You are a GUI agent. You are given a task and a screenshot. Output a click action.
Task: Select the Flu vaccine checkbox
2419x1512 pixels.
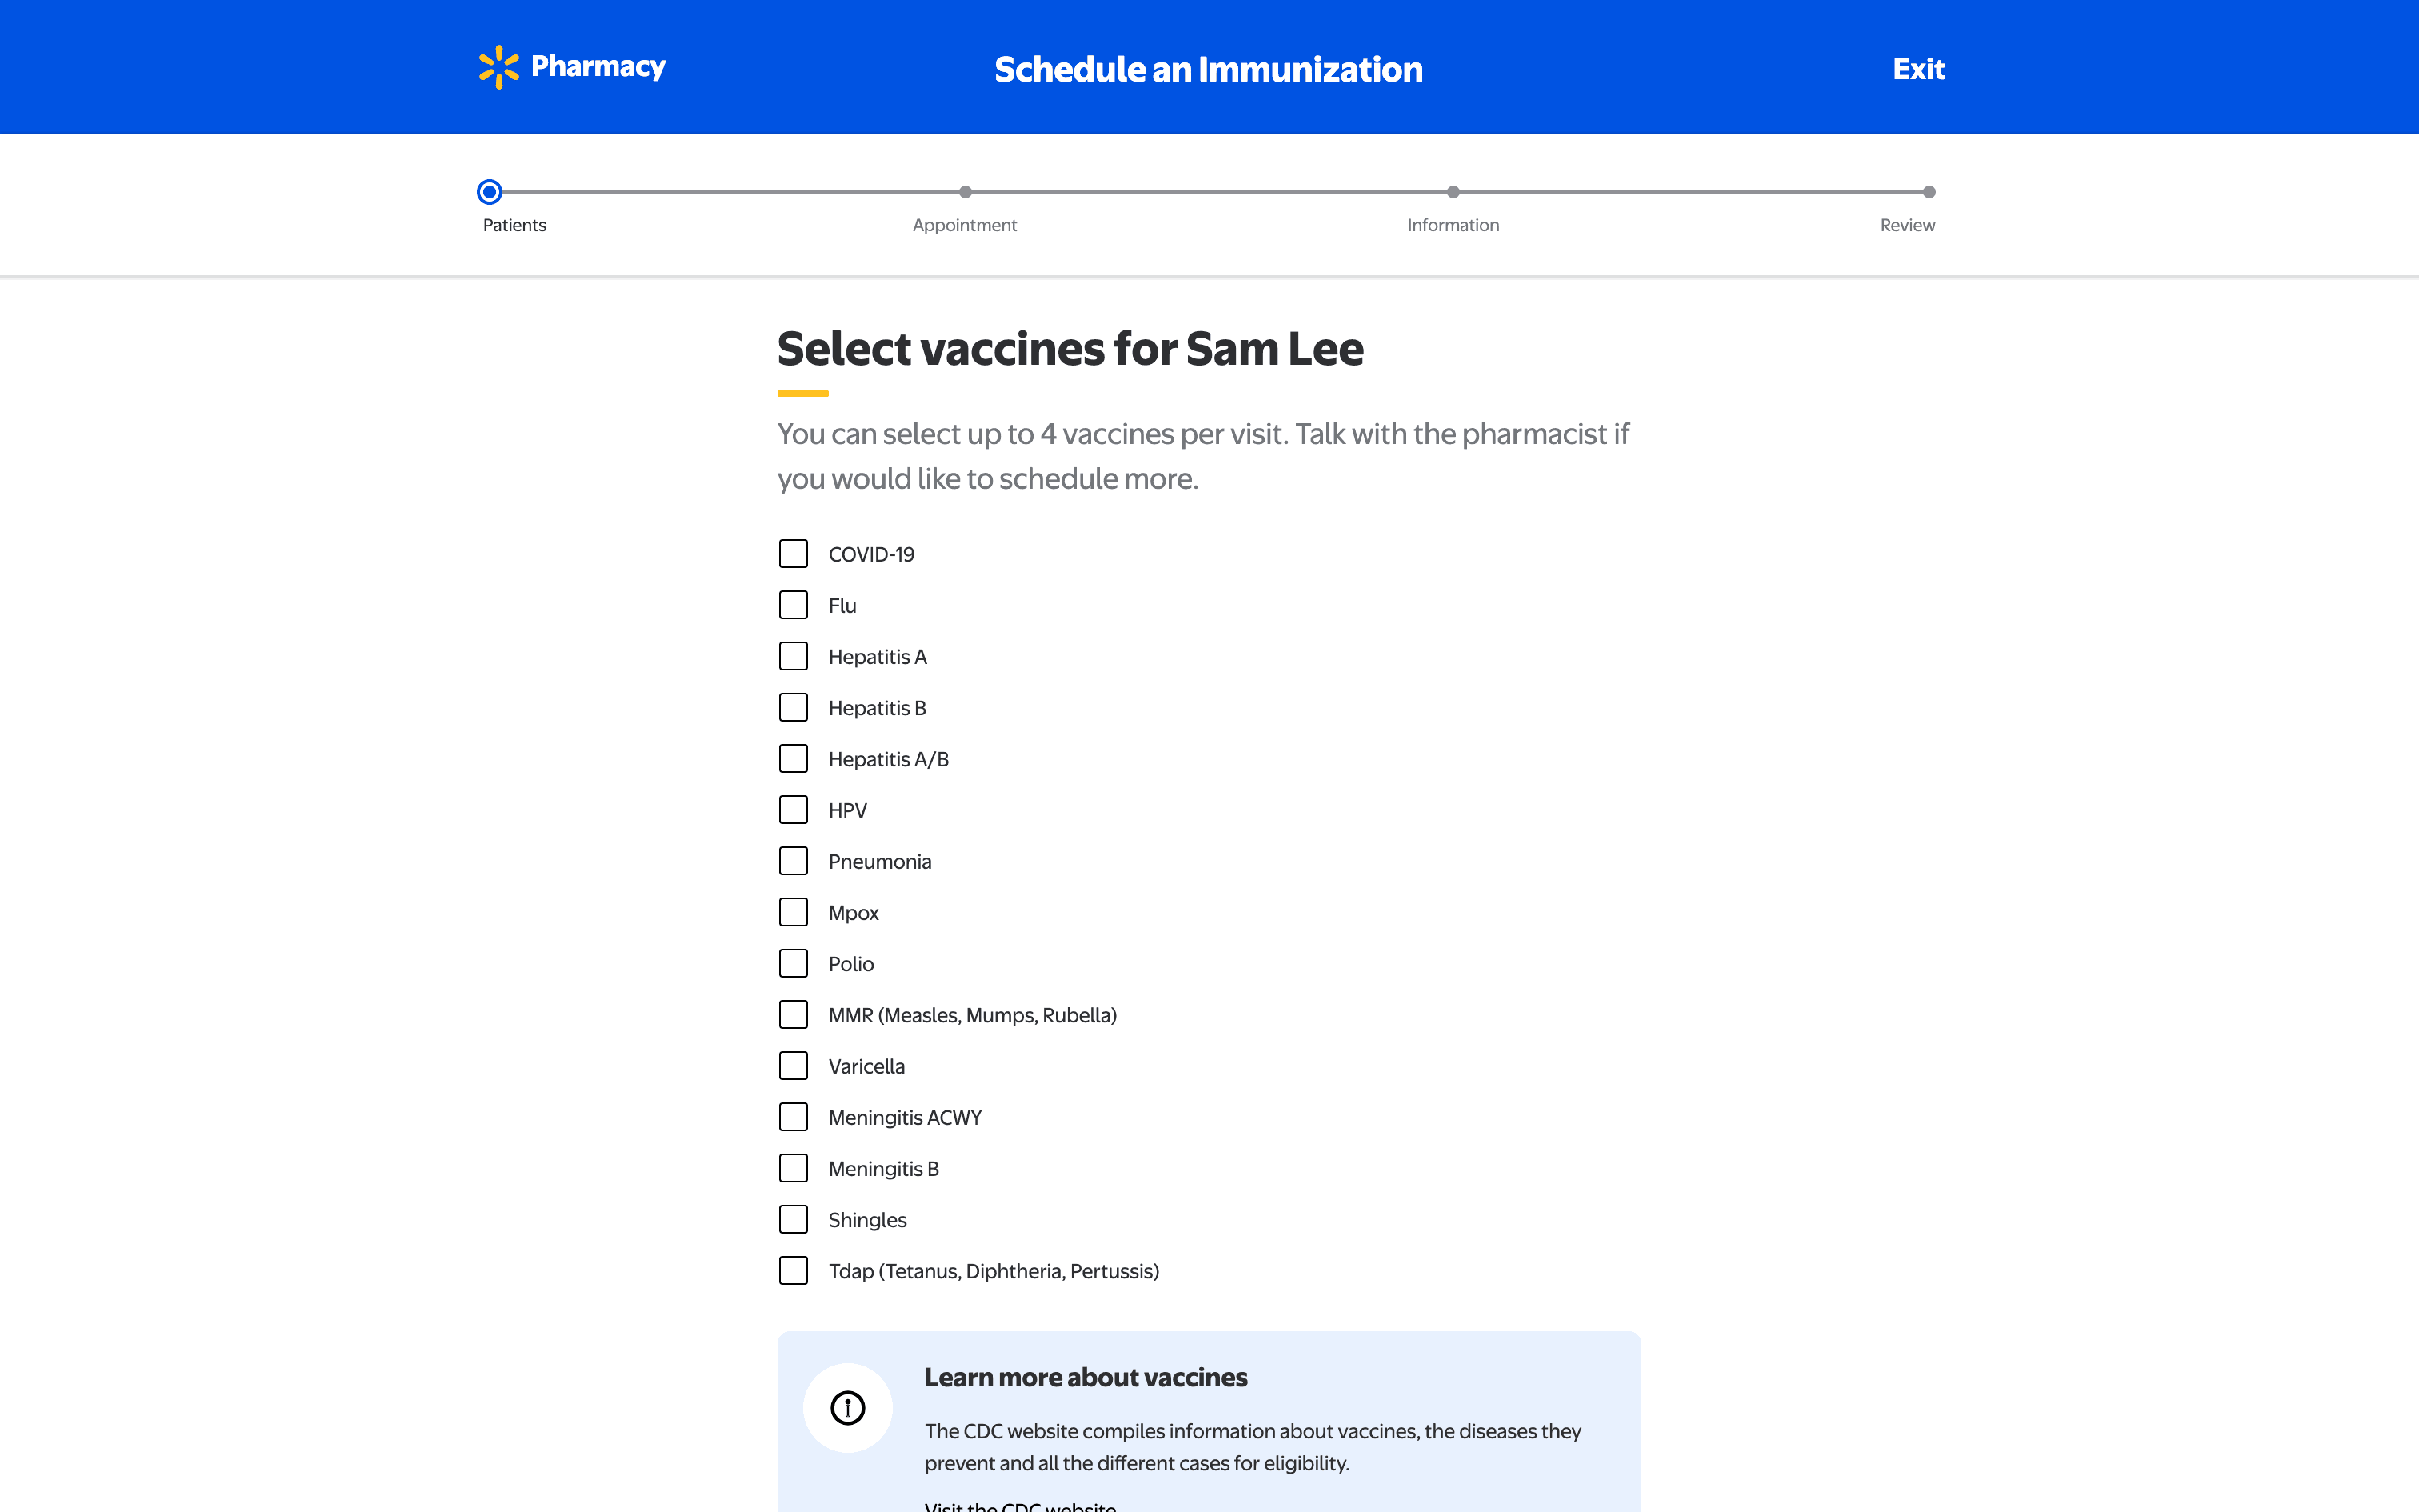point(793,605)
